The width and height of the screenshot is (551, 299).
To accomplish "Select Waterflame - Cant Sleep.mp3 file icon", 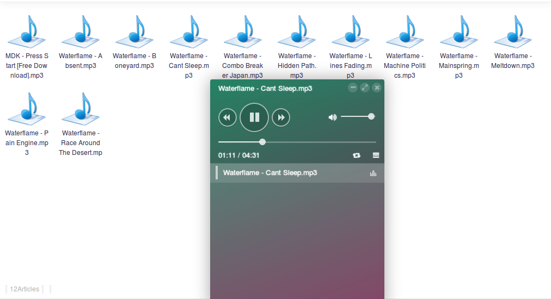I will 189,32.
